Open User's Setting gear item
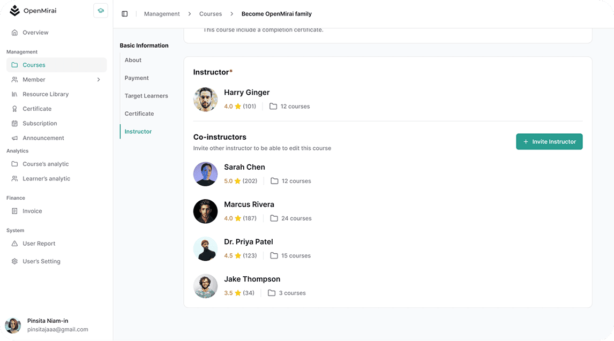This screenshot has height=341, width=614. (x=41, y=261)
